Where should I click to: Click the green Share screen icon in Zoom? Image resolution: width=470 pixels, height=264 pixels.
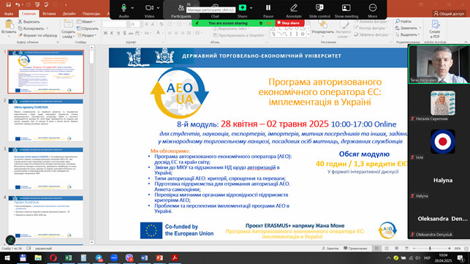[242, 8]
